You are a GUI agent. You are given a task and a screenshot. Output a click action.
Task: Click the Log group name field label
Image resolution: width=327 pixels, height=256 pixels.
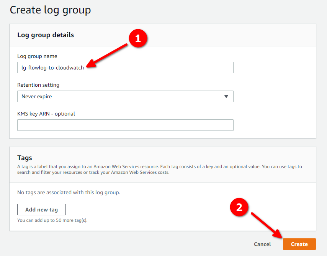point(37,56)
